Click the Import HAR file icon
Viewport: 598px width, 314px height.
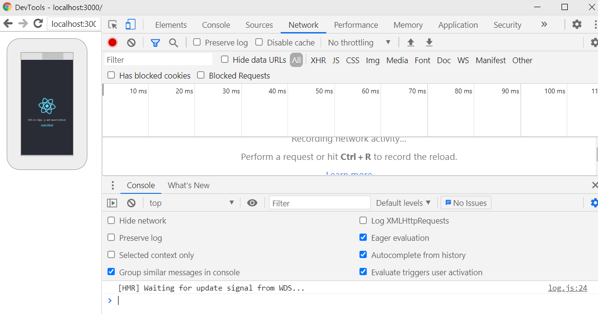[x=410, y=42]
